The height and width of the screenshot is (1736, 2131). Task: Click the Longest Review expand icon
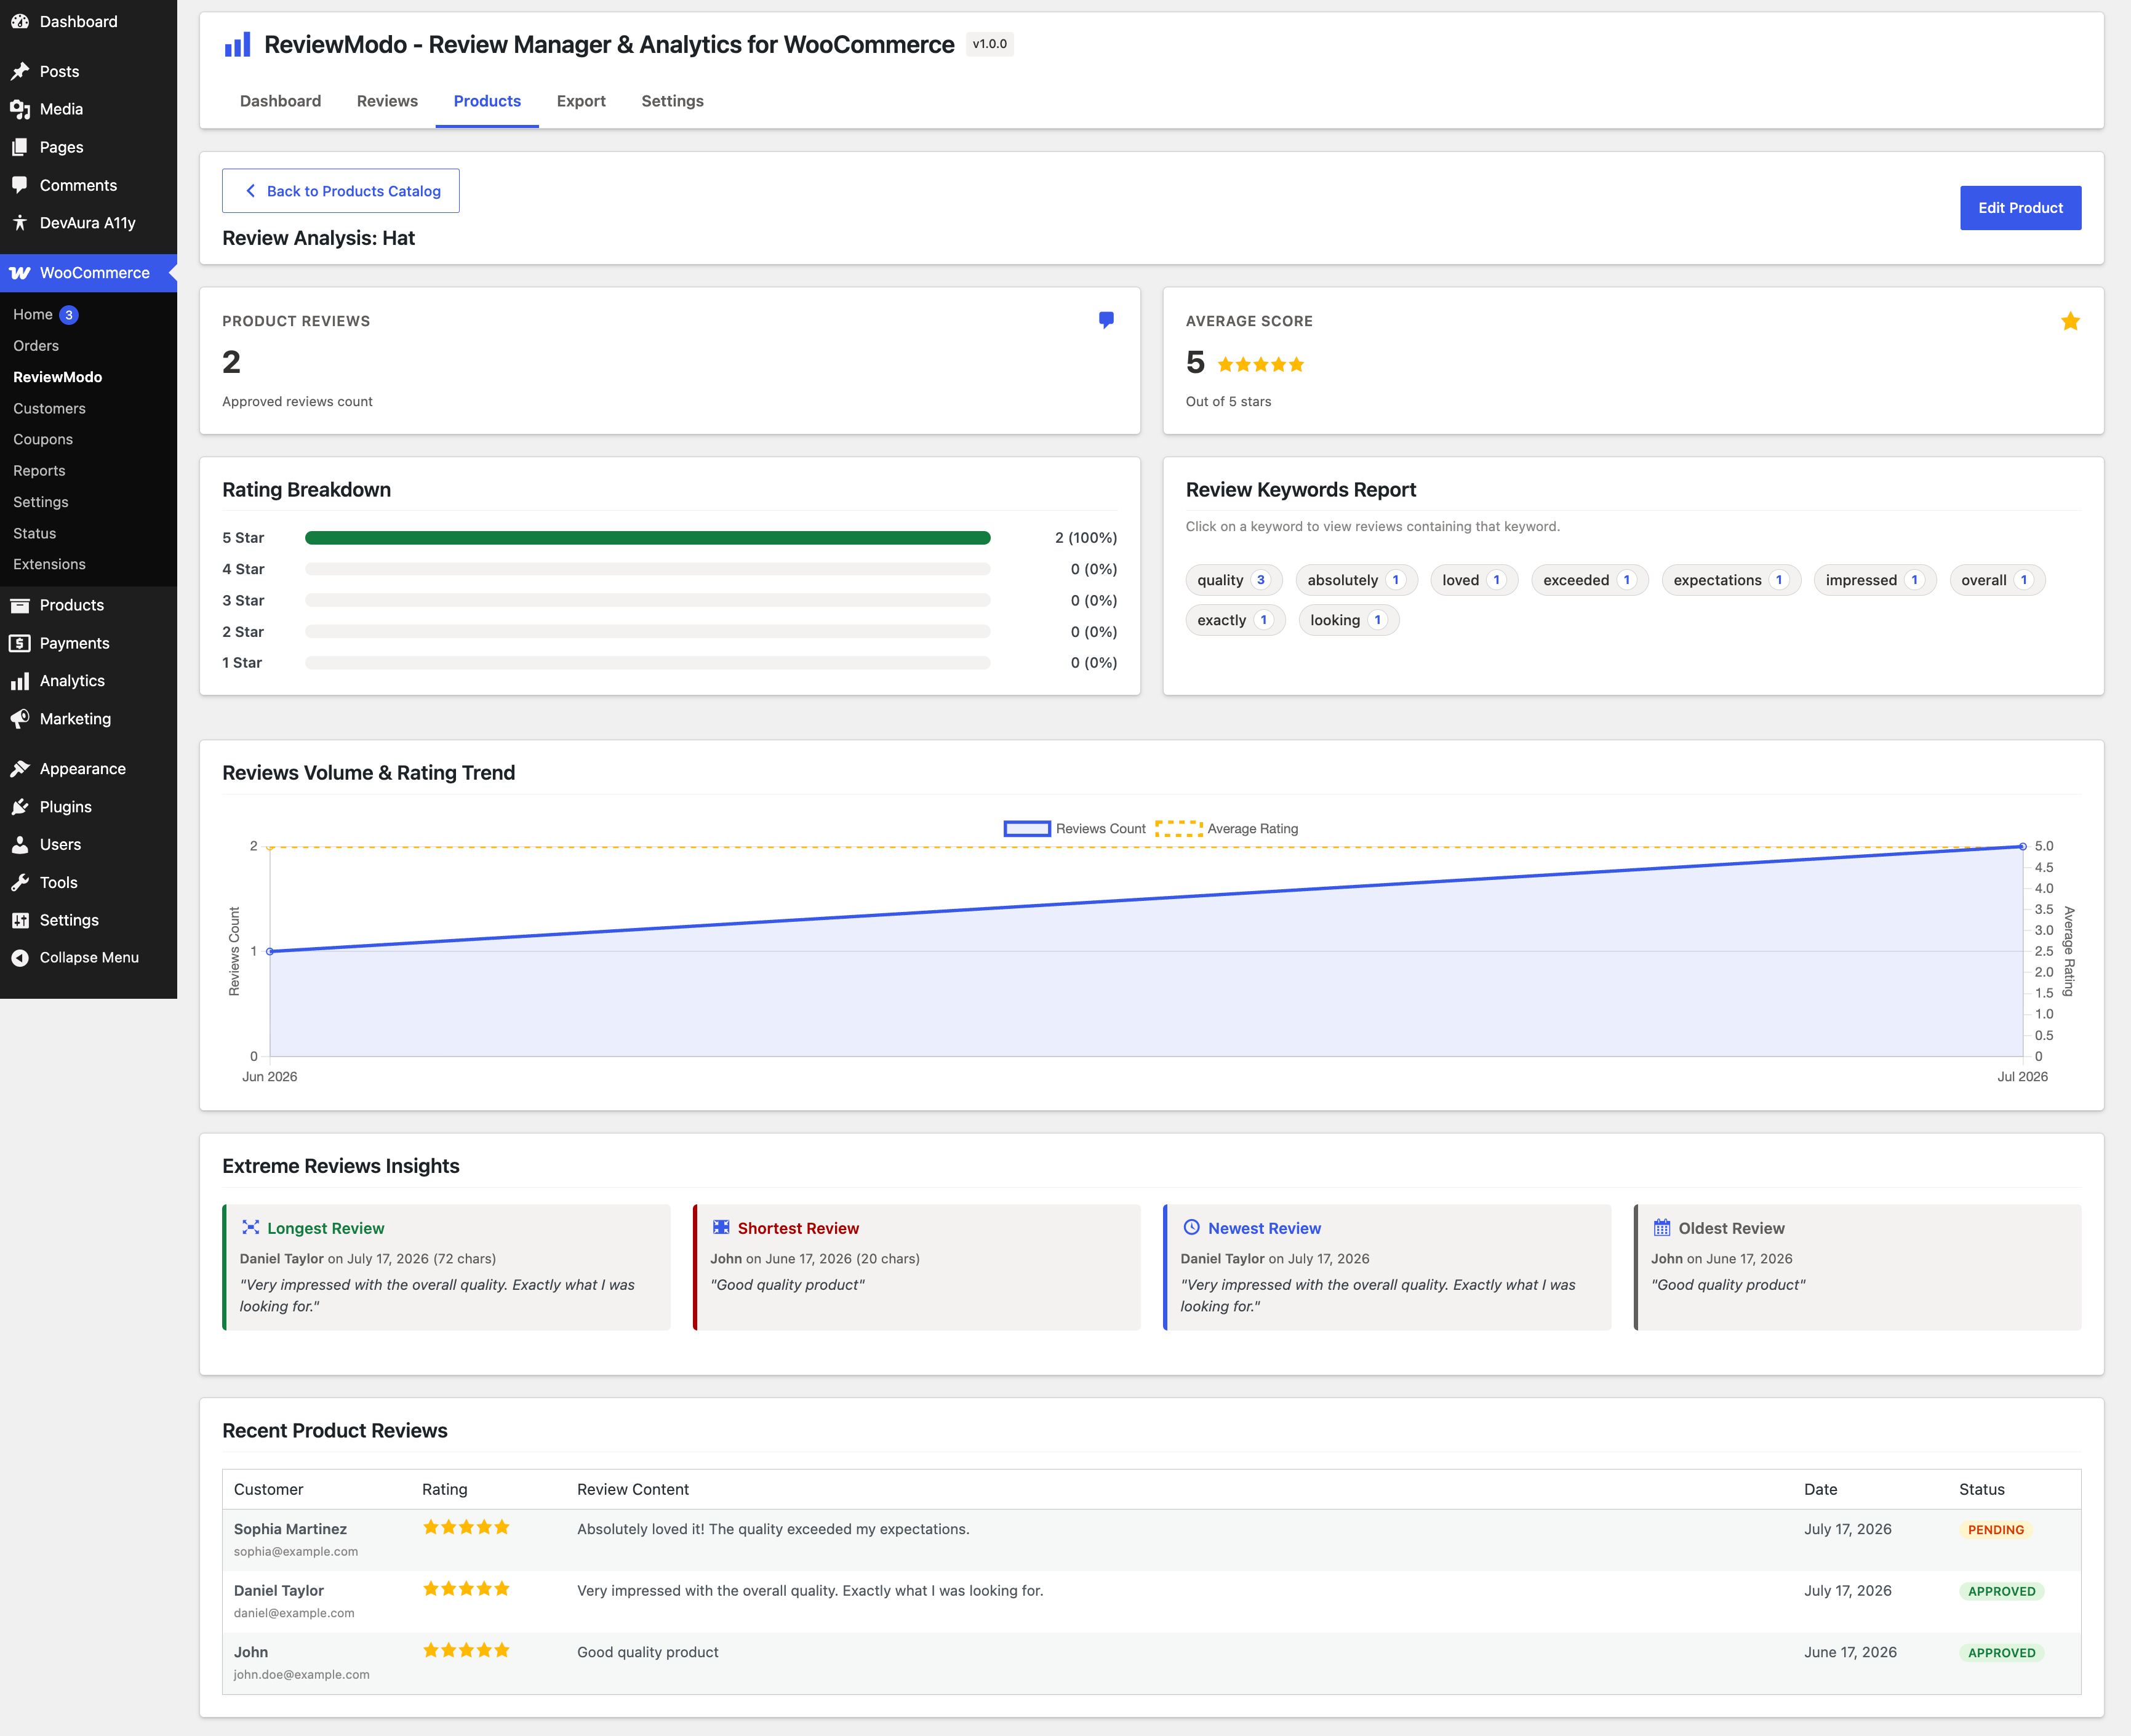click(251, 1227)
